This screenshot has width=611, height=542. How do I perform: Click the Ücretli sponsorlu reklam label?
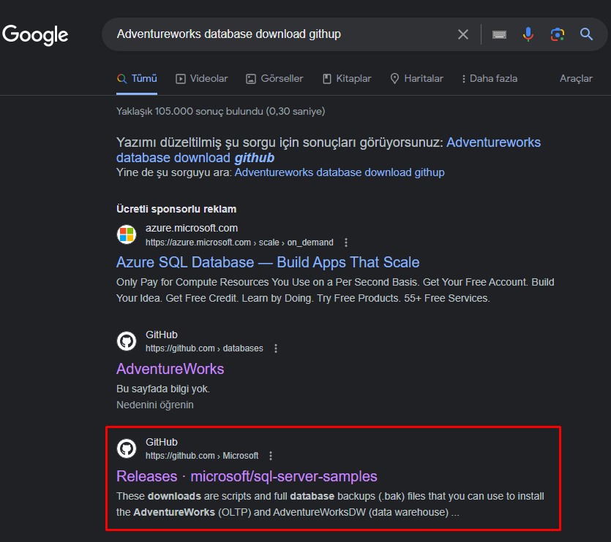point(176,209)
